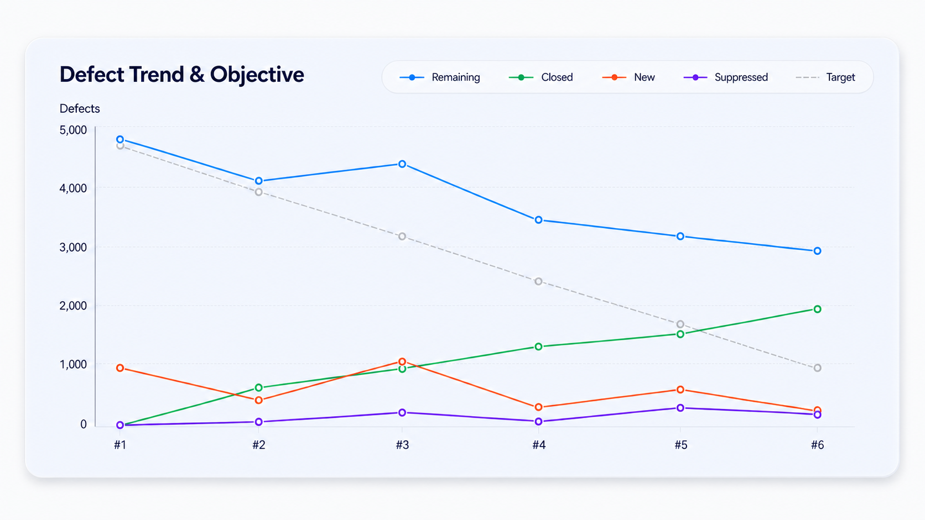The image size is (925, 520).
Task: Click the #5 x-axis label
Action: tap(680, 445)
